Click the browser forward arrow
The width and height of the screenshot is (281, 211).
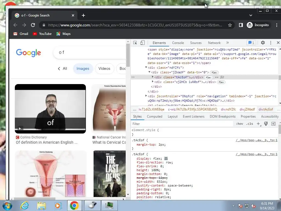(24, 25)
